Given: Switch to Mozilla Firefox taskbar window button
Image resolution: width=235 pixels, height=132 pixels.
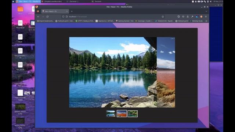Looking at the screenshot, I should pyautogui.click(x=28, y=1).
